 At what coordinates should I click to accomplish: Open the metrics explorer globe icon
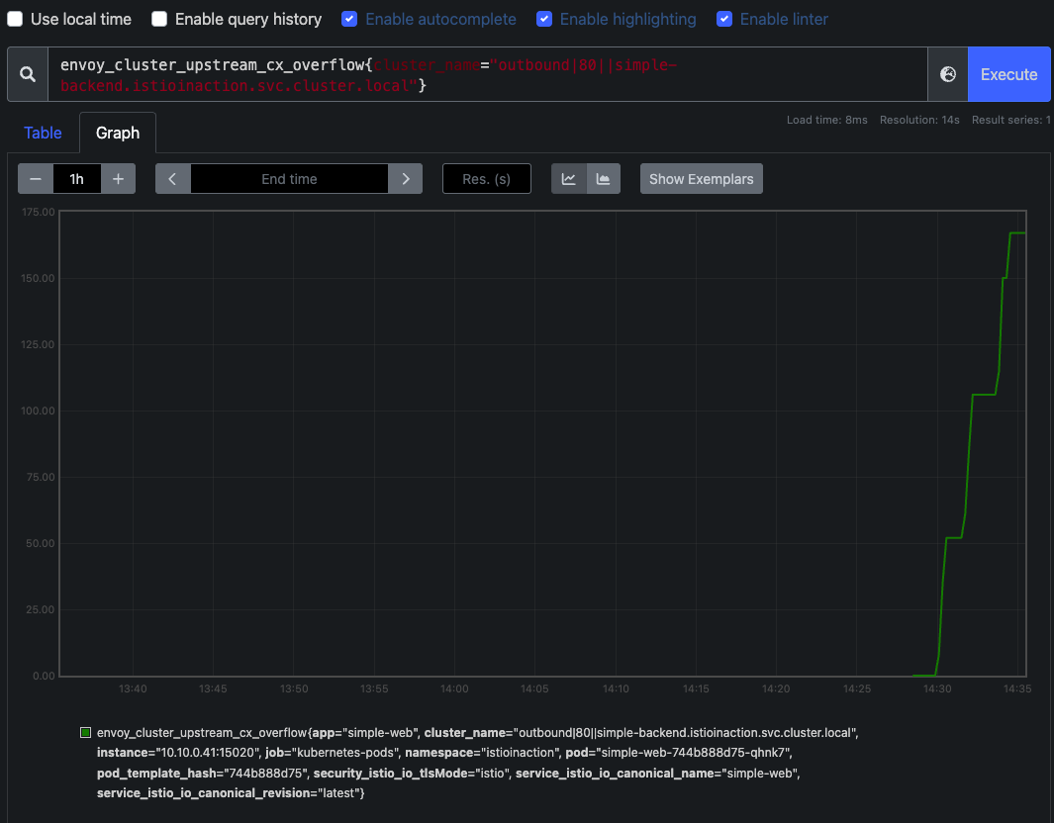[x=948, y=74]
